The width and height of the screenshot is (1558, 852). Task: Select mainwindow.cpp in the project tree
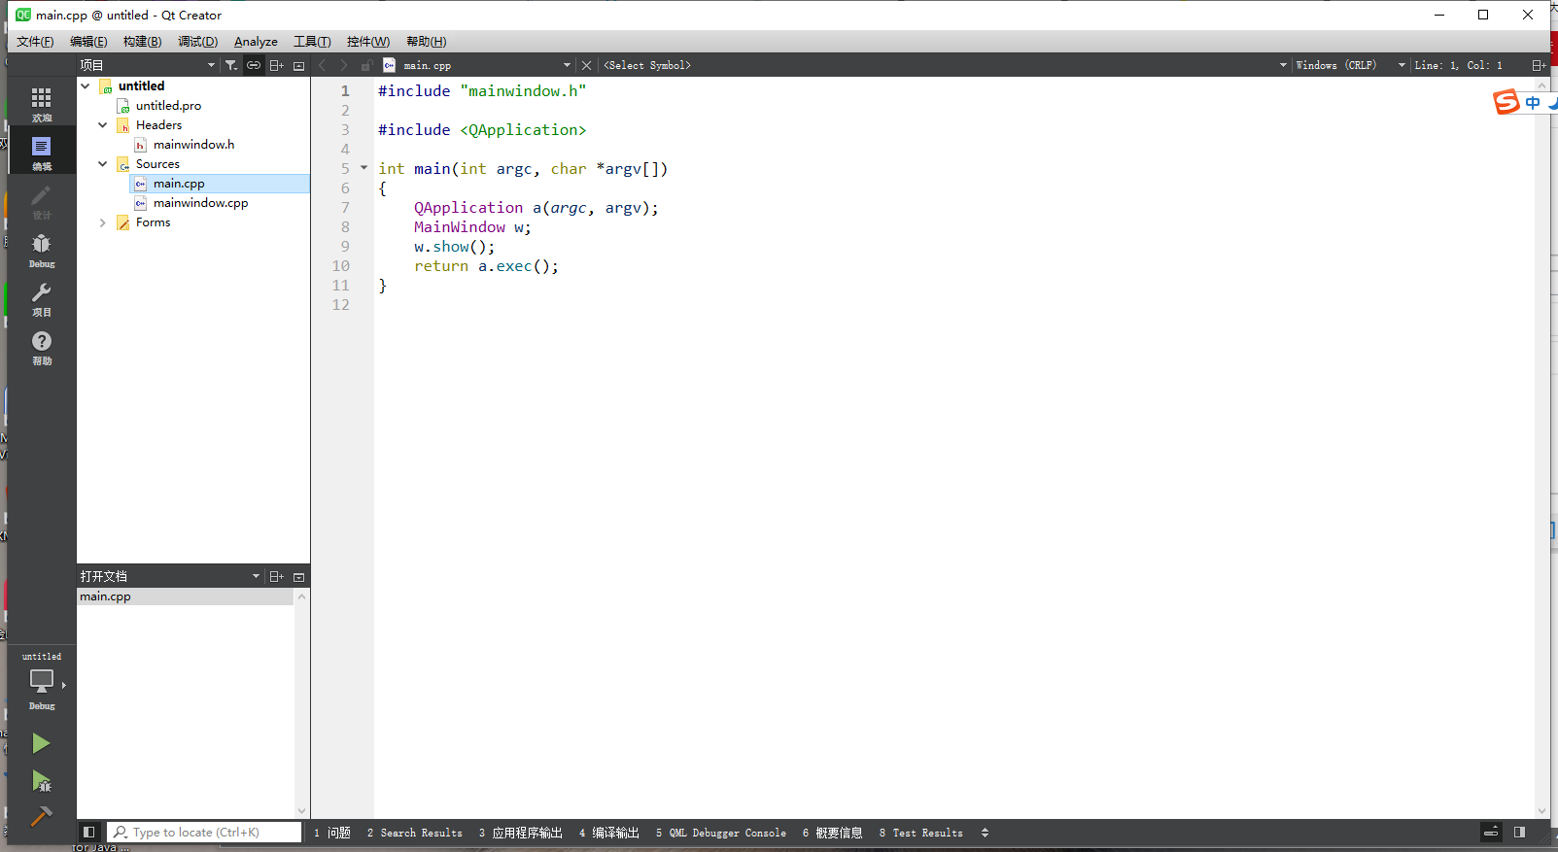pos(200,202)
